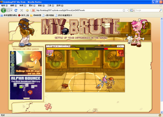Viewport: 163px width, 117px height.
Task: Go to the Home page icon
Action: (27, 10)
